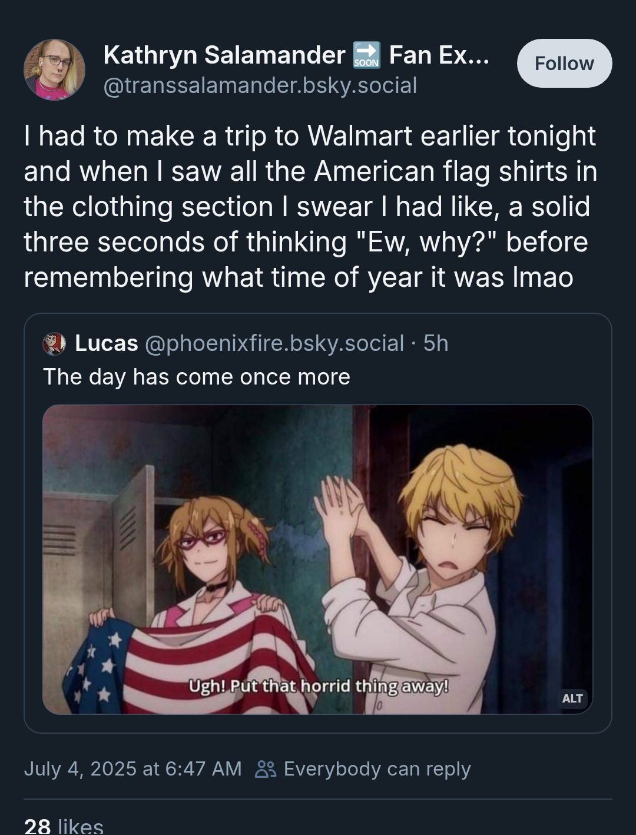The height and width of the screenshot is (835, 636).
Task: Open Lucas's small profile avatar
Action: (x=54, y=343)
